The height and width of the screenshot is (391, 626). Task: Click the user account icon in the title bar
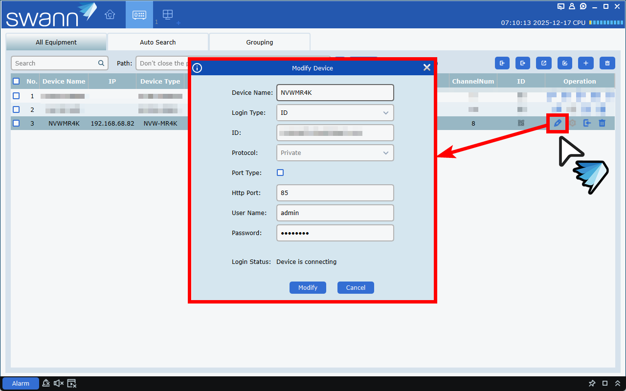coord(572,6)
